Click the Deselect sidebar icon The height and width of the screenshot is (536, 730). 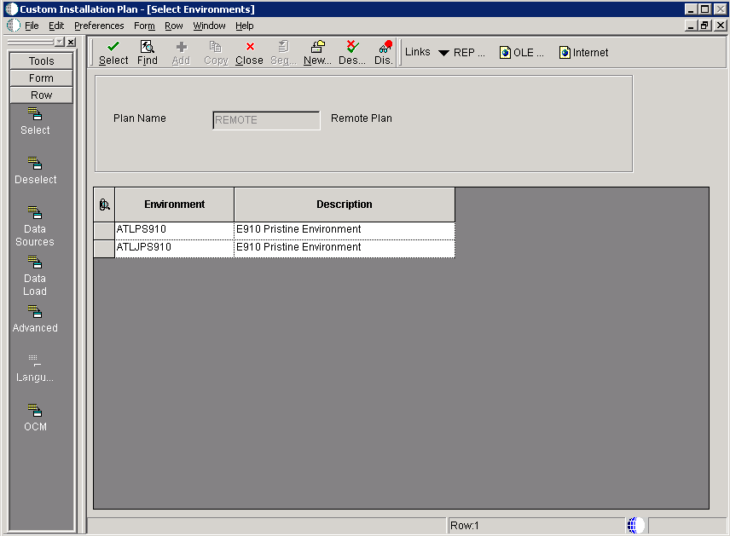pos(35,170)
